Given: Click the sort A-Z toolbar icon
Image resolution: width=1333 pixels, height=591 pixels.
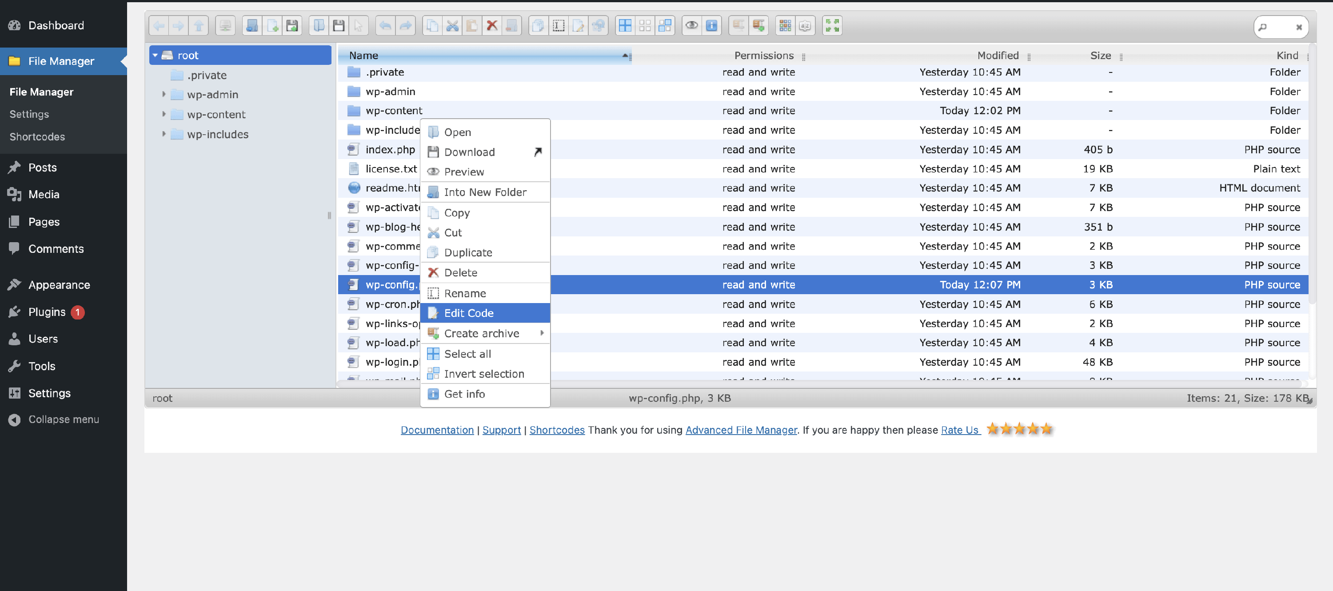Looking at the screenshot, I should [x=805, y=25].
